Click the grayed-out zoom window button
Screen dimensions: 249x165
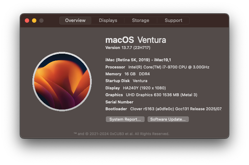[x=41, y=21]
